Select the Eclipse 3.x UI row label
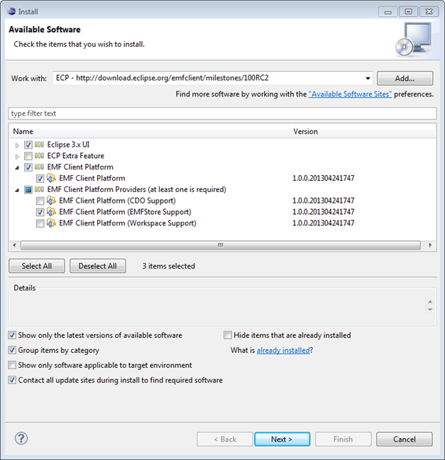The width and height of the screenshot is (445, 460). coord(68,145)
